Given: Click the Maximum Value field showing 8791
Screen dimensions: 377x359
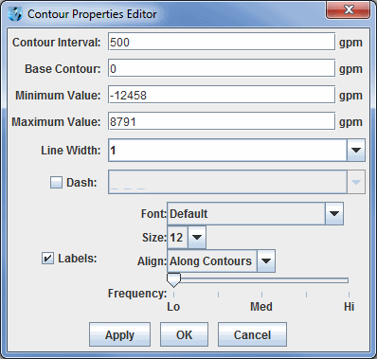Looking at the screenshot, I should click(222, 121).
